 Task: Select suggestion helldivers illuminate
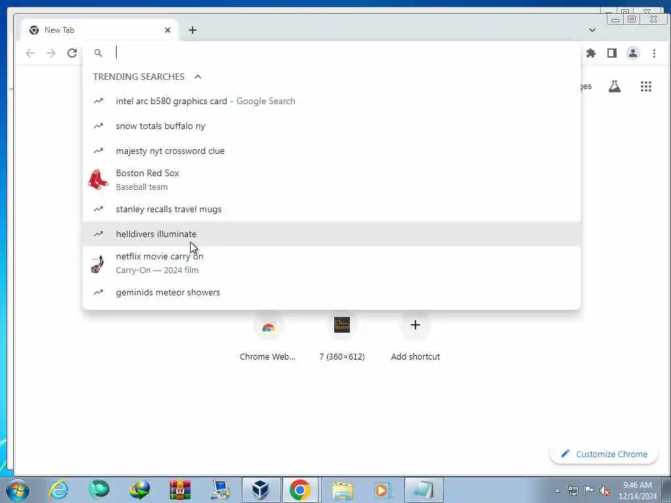(x=332, y=234)
